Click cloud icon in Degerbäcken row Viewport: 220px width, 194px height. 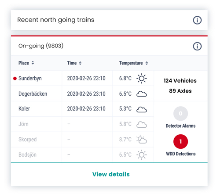click(142, 94)
